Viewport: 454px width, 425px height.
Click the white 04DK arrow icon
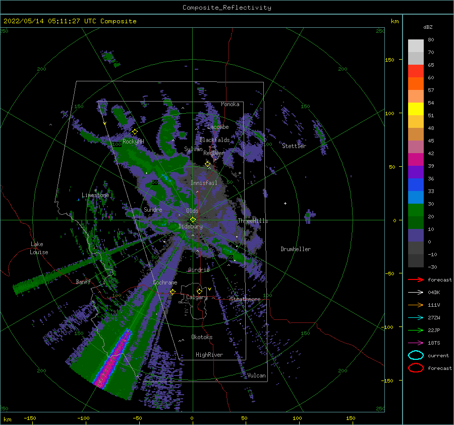point(416,293)
